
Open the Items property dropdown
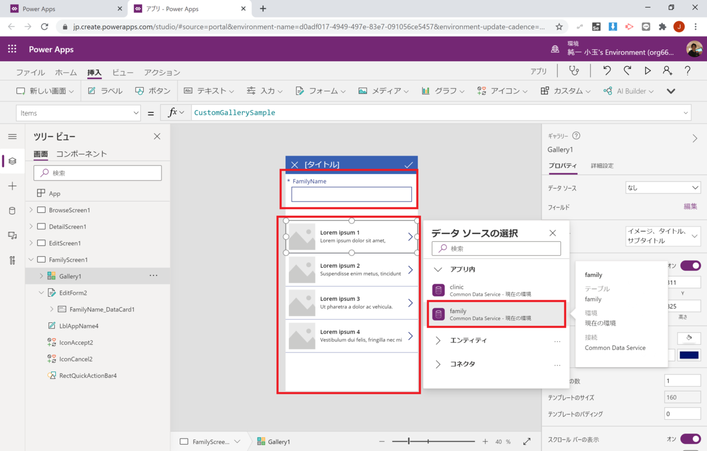tap(78, 113)
